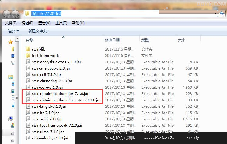This screenshot has height=144, width=227.
Task: Select the Music note icon in navigation pane
Action: pyautogui.click(x=13, y=105)
